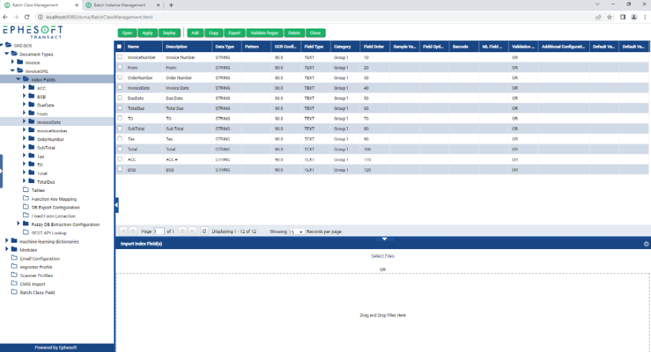Bookmark this page with the star icon

[x=609, y=17]
